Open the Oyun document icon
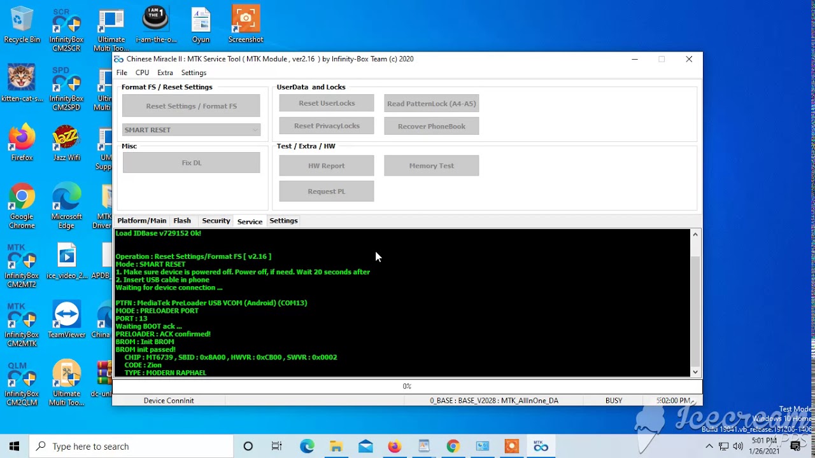815x458 pixels. pyautogui.click(x=201, y=25)
